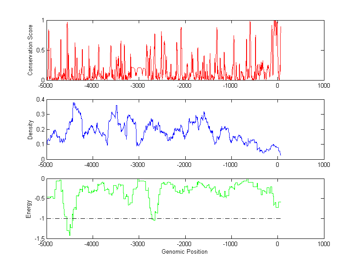The image size is (358, 268).
Task: Click the -0.5 tick label on Energy axis
Action: [39, 199]
